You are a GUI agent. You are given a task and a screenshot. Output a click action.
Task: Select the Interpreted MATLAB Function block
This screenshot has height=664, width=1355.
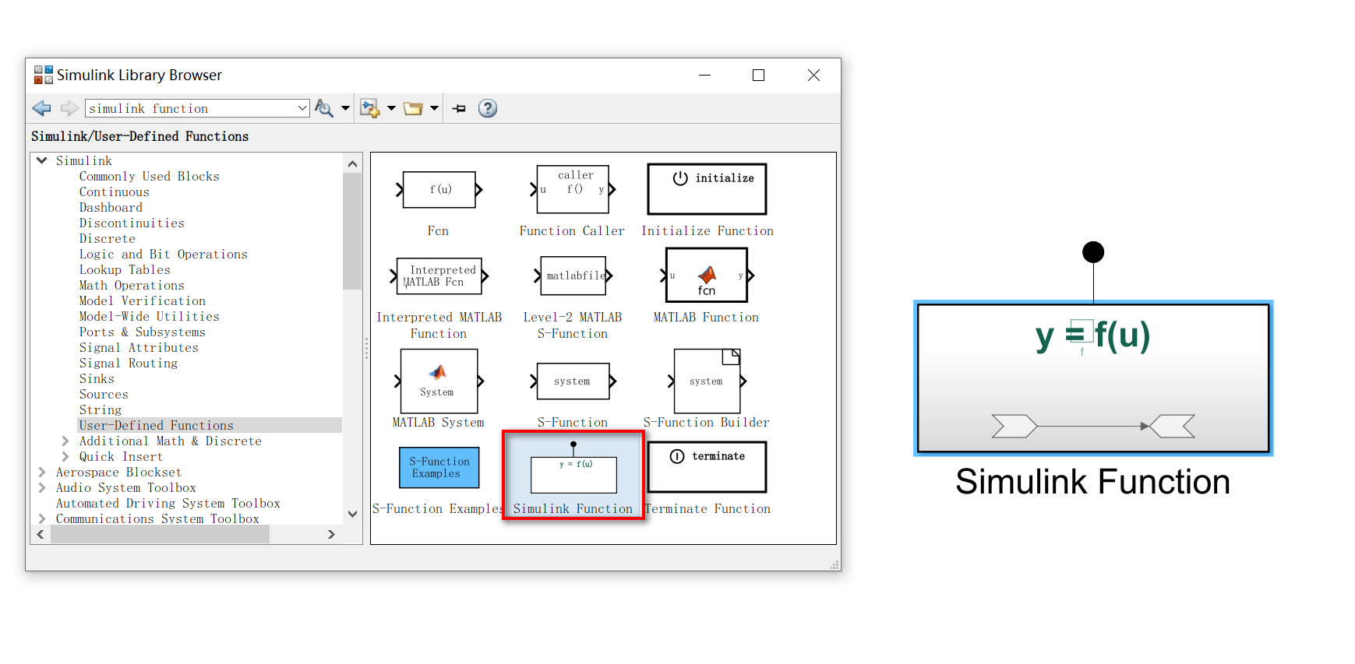pyautogui.click(x=439, y=276)
